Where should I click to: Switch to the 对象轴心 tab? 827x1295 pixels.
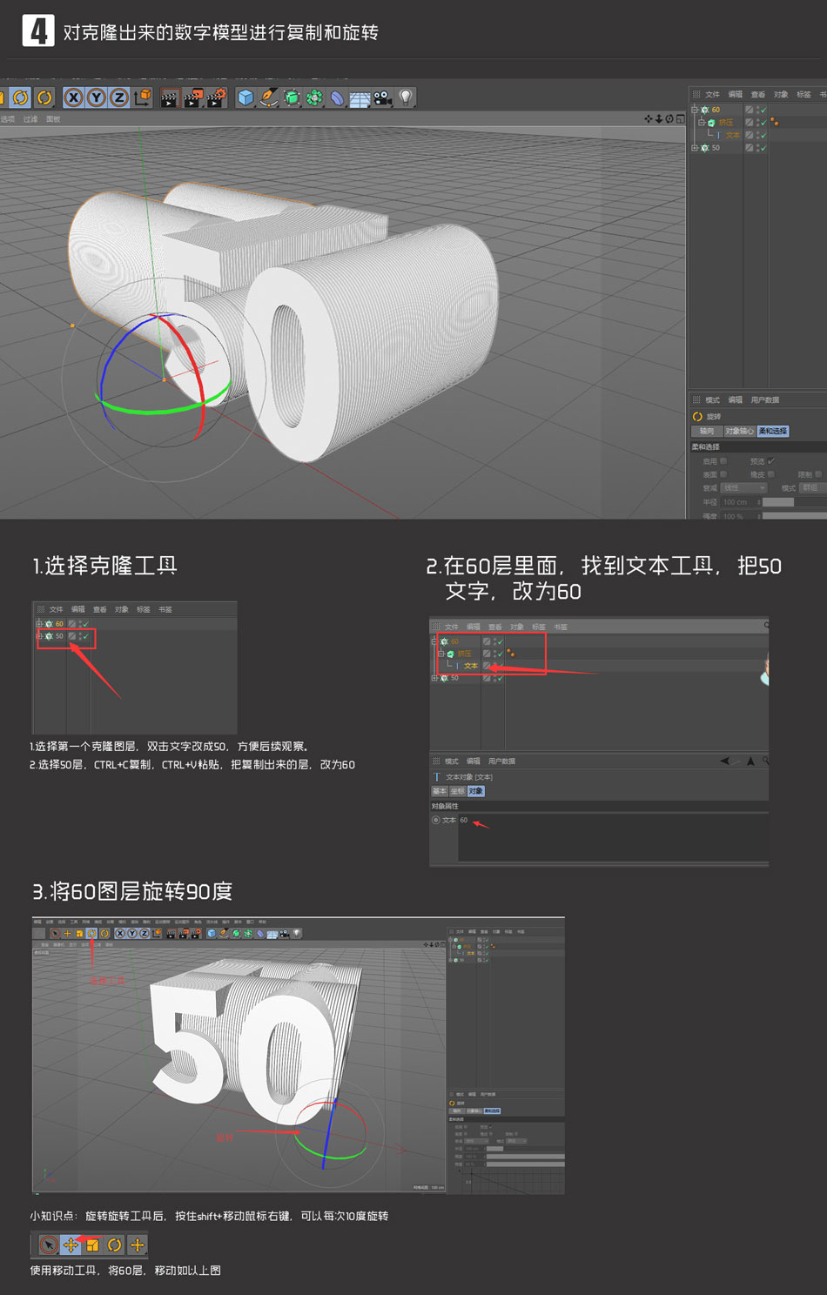tap(739, 431)
